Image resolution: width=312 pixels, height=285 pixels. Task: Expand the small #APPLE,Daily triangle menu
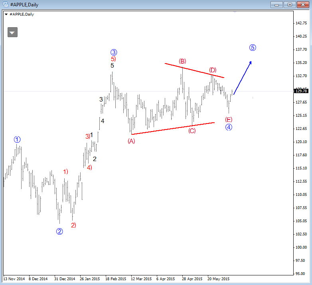coord(6,14)
